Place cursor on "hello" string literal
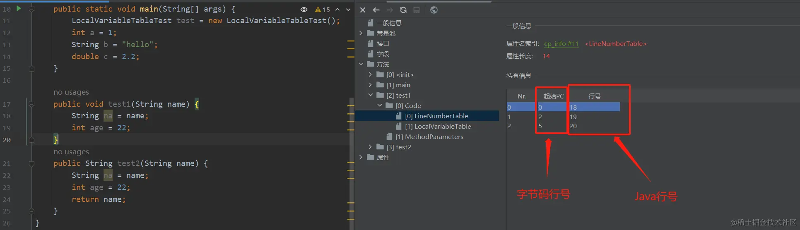The image size is (800, 230). point(137,44)
